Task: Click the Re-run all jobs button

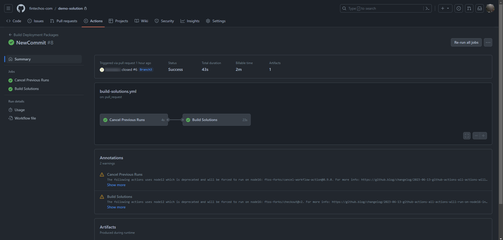Action: coord(466,42)
